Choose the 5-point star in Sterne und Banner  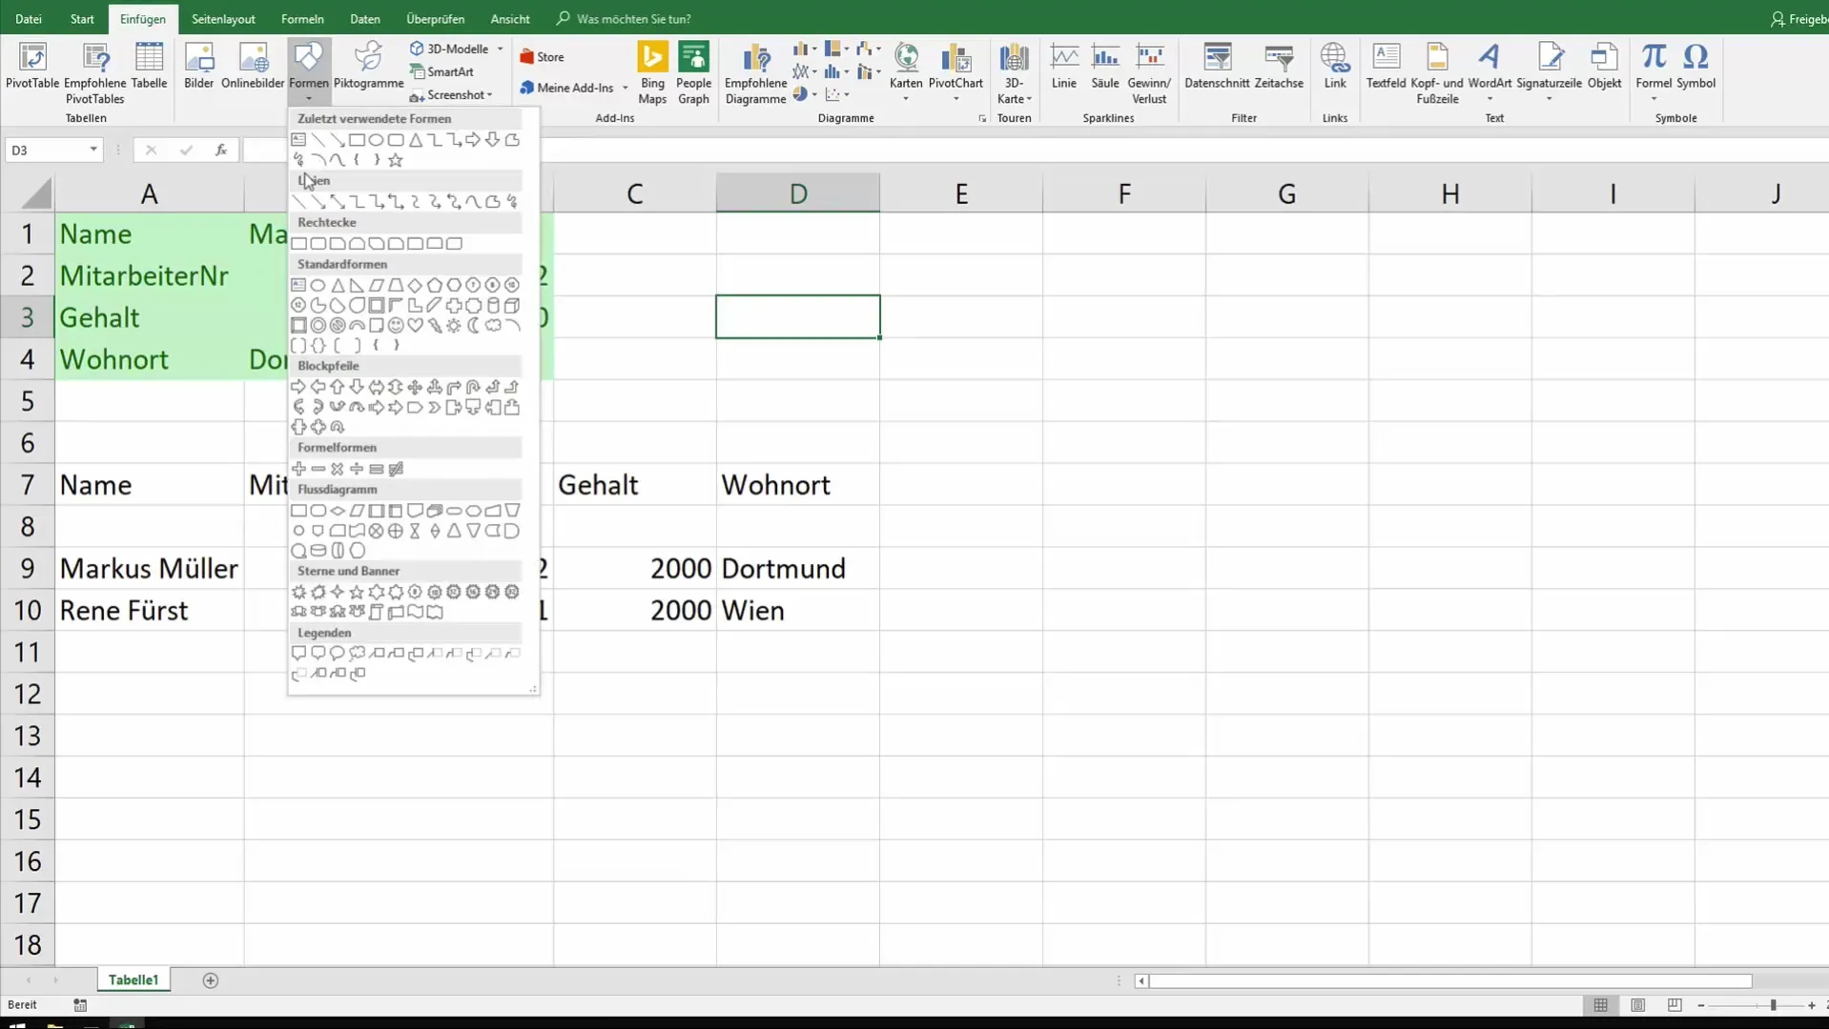pyautogui.click(x=357, y=592)
